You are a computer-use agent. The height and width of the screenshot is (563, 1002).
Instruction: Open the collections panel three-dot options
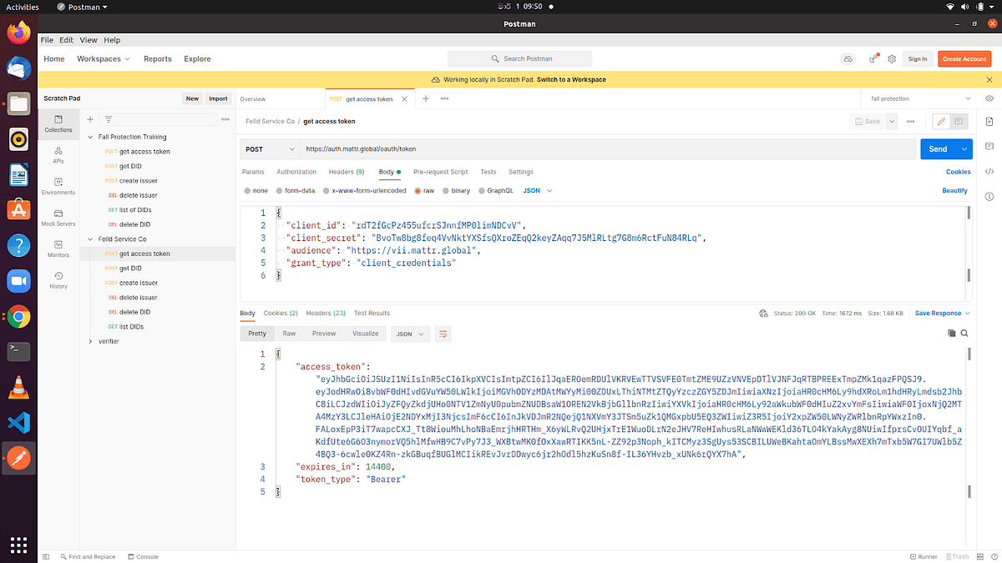(x=225, y=119)
